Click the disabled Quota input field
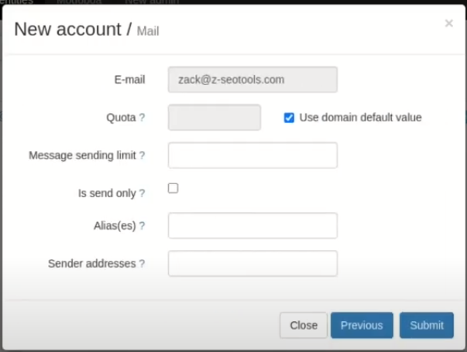 coord(215,118)
